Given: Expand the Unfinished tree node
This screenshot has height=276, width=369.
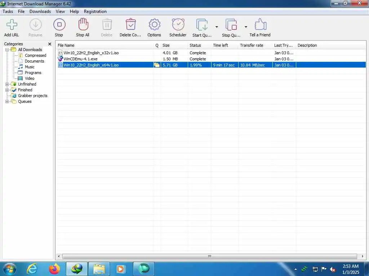Looking at the screenshot, I should coord(7,84).
